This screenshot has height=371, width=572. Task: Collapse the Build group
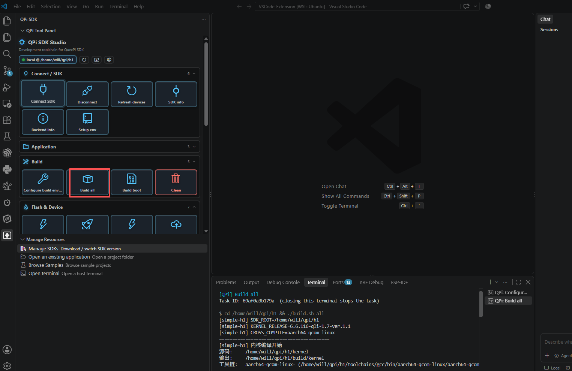(194, 162)
